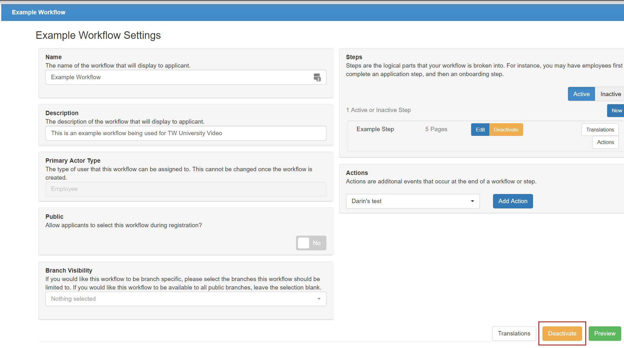Click the bottom workflow Translations button
Image resolution: width=624 pixels, height=348 pixels.
(514, 333)
